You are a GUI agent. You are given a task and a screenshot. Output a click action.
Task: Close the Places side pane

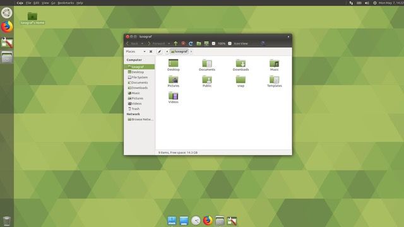click(x=151, y=52)
